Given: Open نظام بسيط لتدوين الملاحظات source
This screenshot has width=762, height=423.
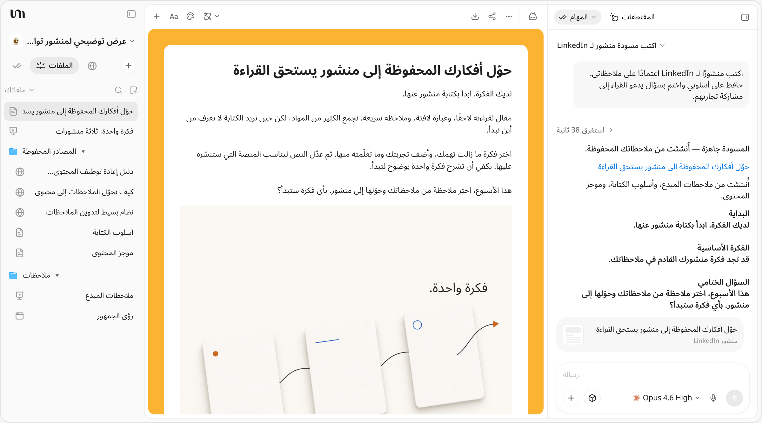Looking at the screenshot, I should click(x=71, y=212).
